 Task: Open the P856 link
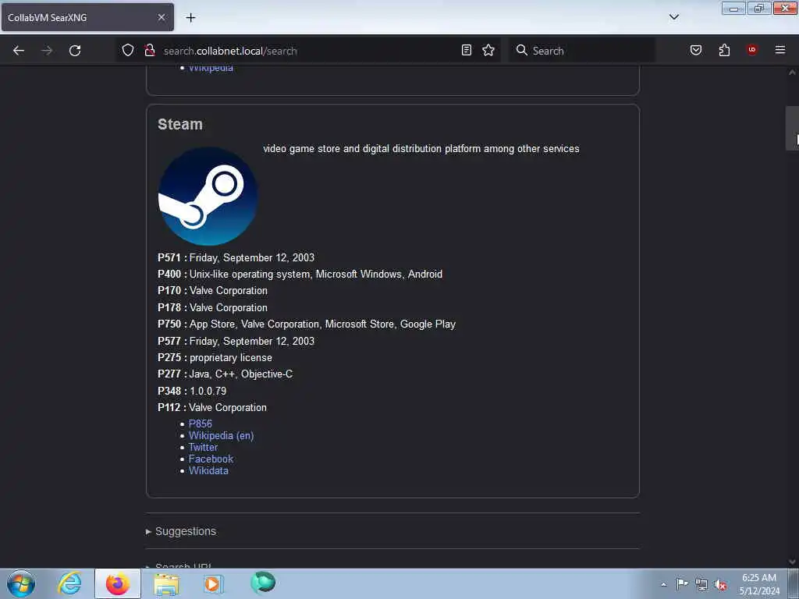[201, 424]
